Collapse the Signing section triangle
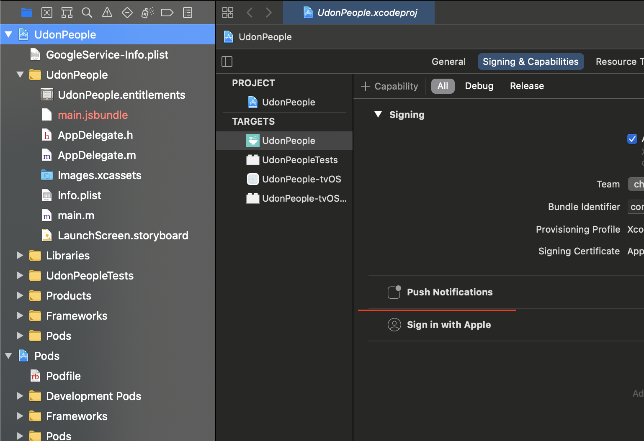The height and width of the screenshot is (441, 644). pos(378,115)
